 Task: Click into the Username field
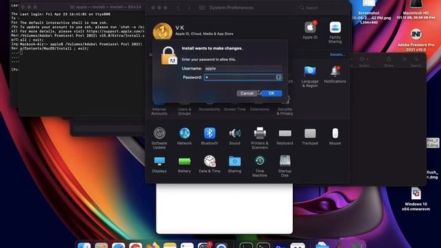[243, 69]
